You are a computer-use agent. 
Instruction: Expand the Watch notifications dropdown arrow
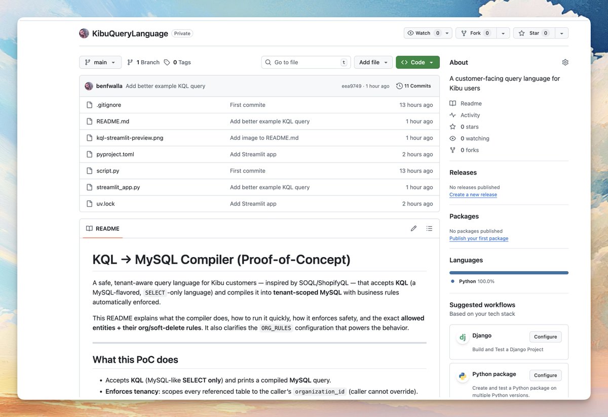pyautogui.click(x=447, y=33)
